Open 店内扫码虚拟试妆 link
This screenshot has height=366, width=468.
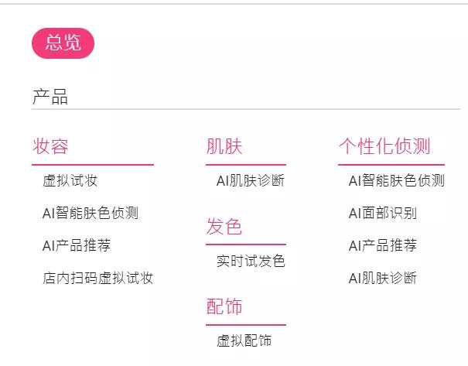97,279
